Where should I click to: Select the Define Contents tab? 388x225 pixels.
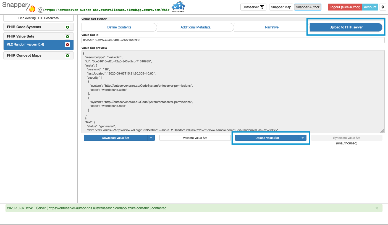(x=119, y=27)
